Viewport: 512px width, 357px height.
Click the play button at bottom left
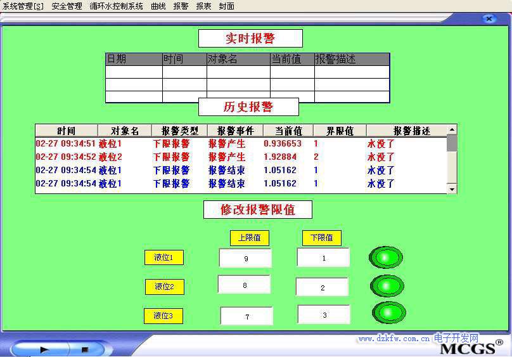pos(44,349)
